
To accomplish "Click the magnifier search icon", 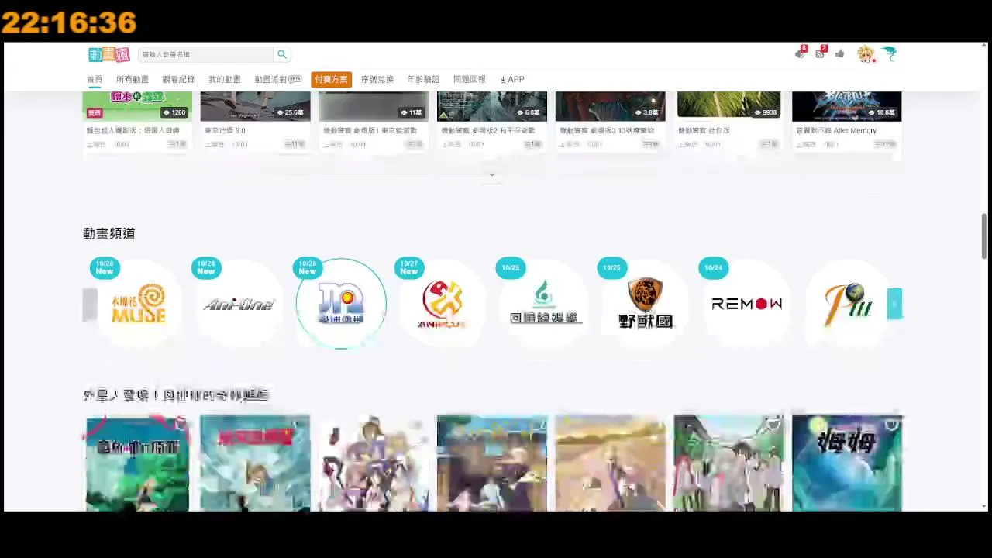I will (x=282, y=54).
